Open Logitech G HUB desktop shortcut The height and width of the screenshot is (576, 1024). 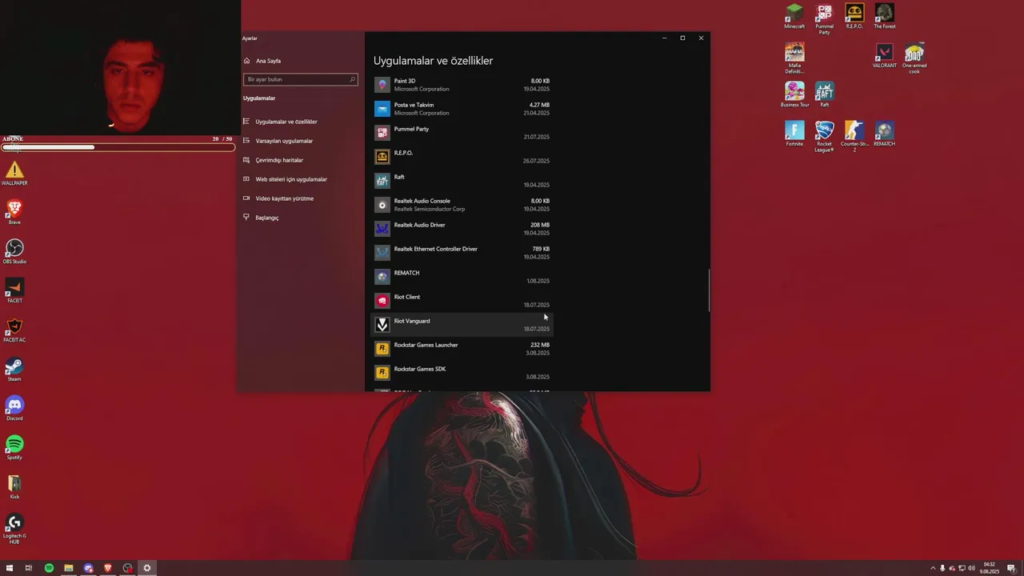[x=14, y=529]
